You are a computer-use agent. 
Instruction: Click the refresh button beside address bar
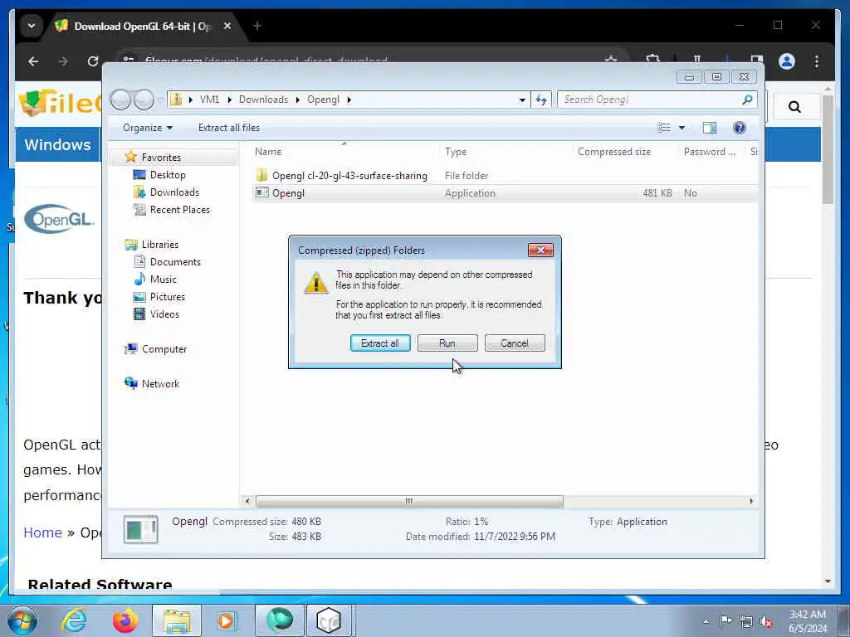(541, 100)
